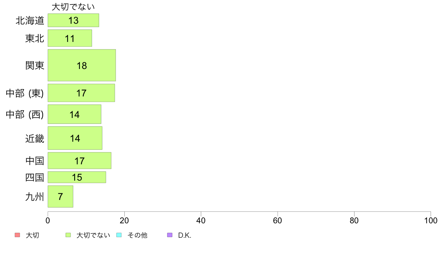Click the 九州 row label
The height and width of the screenshot is (273, 441).
point(35,197)
